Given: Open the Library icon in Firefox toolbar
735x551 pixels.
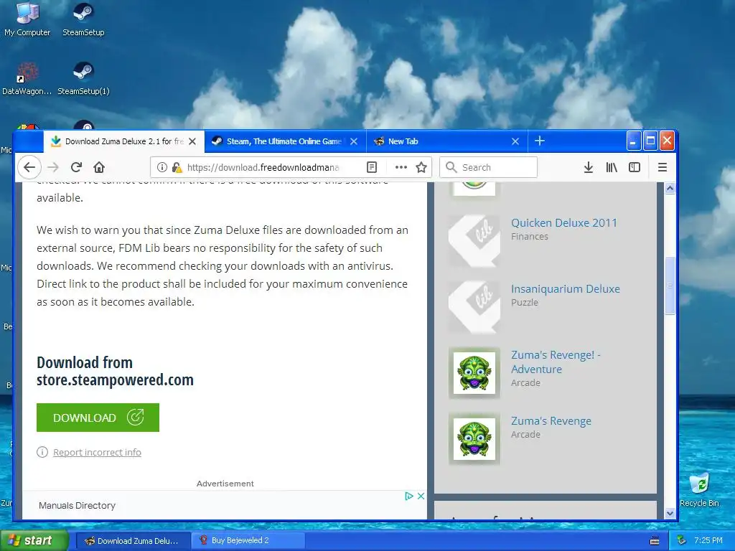Looking at the screenshot, I should click(612, 167).
